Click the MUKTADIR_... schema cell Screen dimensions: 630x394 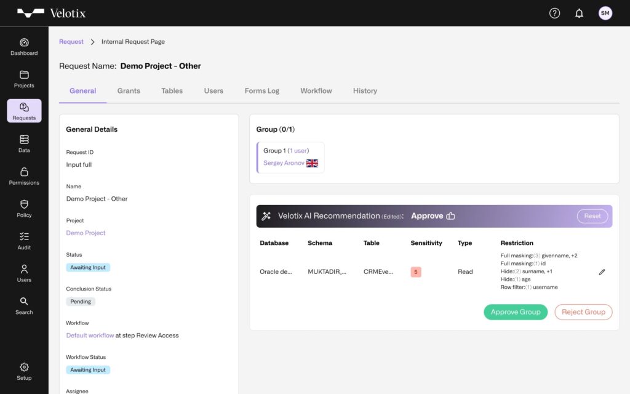[327, 271]
